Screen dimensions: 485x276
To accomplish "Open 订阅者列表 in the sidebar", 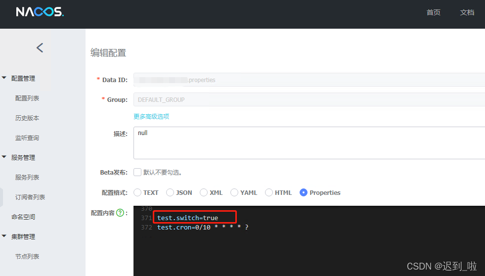I will (30, 197).
